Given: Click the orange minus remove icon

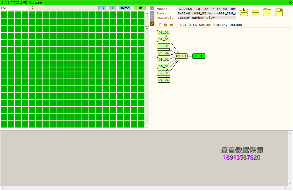Looking at the screenshot, I should point(171,25).
